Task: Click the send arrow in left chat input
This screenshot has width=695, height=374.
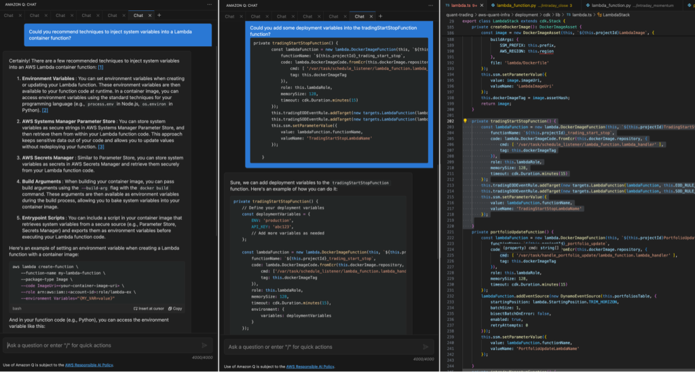Action: [204, 345]
